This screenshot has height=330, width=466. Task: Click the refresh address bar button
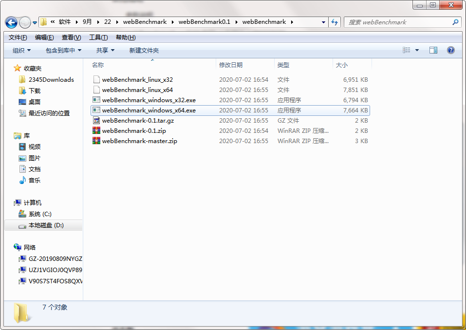tap(335, 22)
